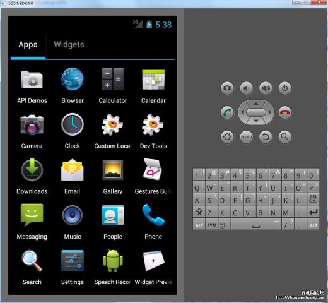
Task: Click the @ key on emulator keyboard
Action: [x=225, y=224]
